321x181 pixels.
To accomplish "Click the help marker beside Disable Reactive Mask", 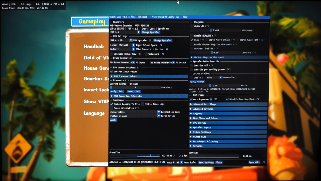I will point(257,99).
